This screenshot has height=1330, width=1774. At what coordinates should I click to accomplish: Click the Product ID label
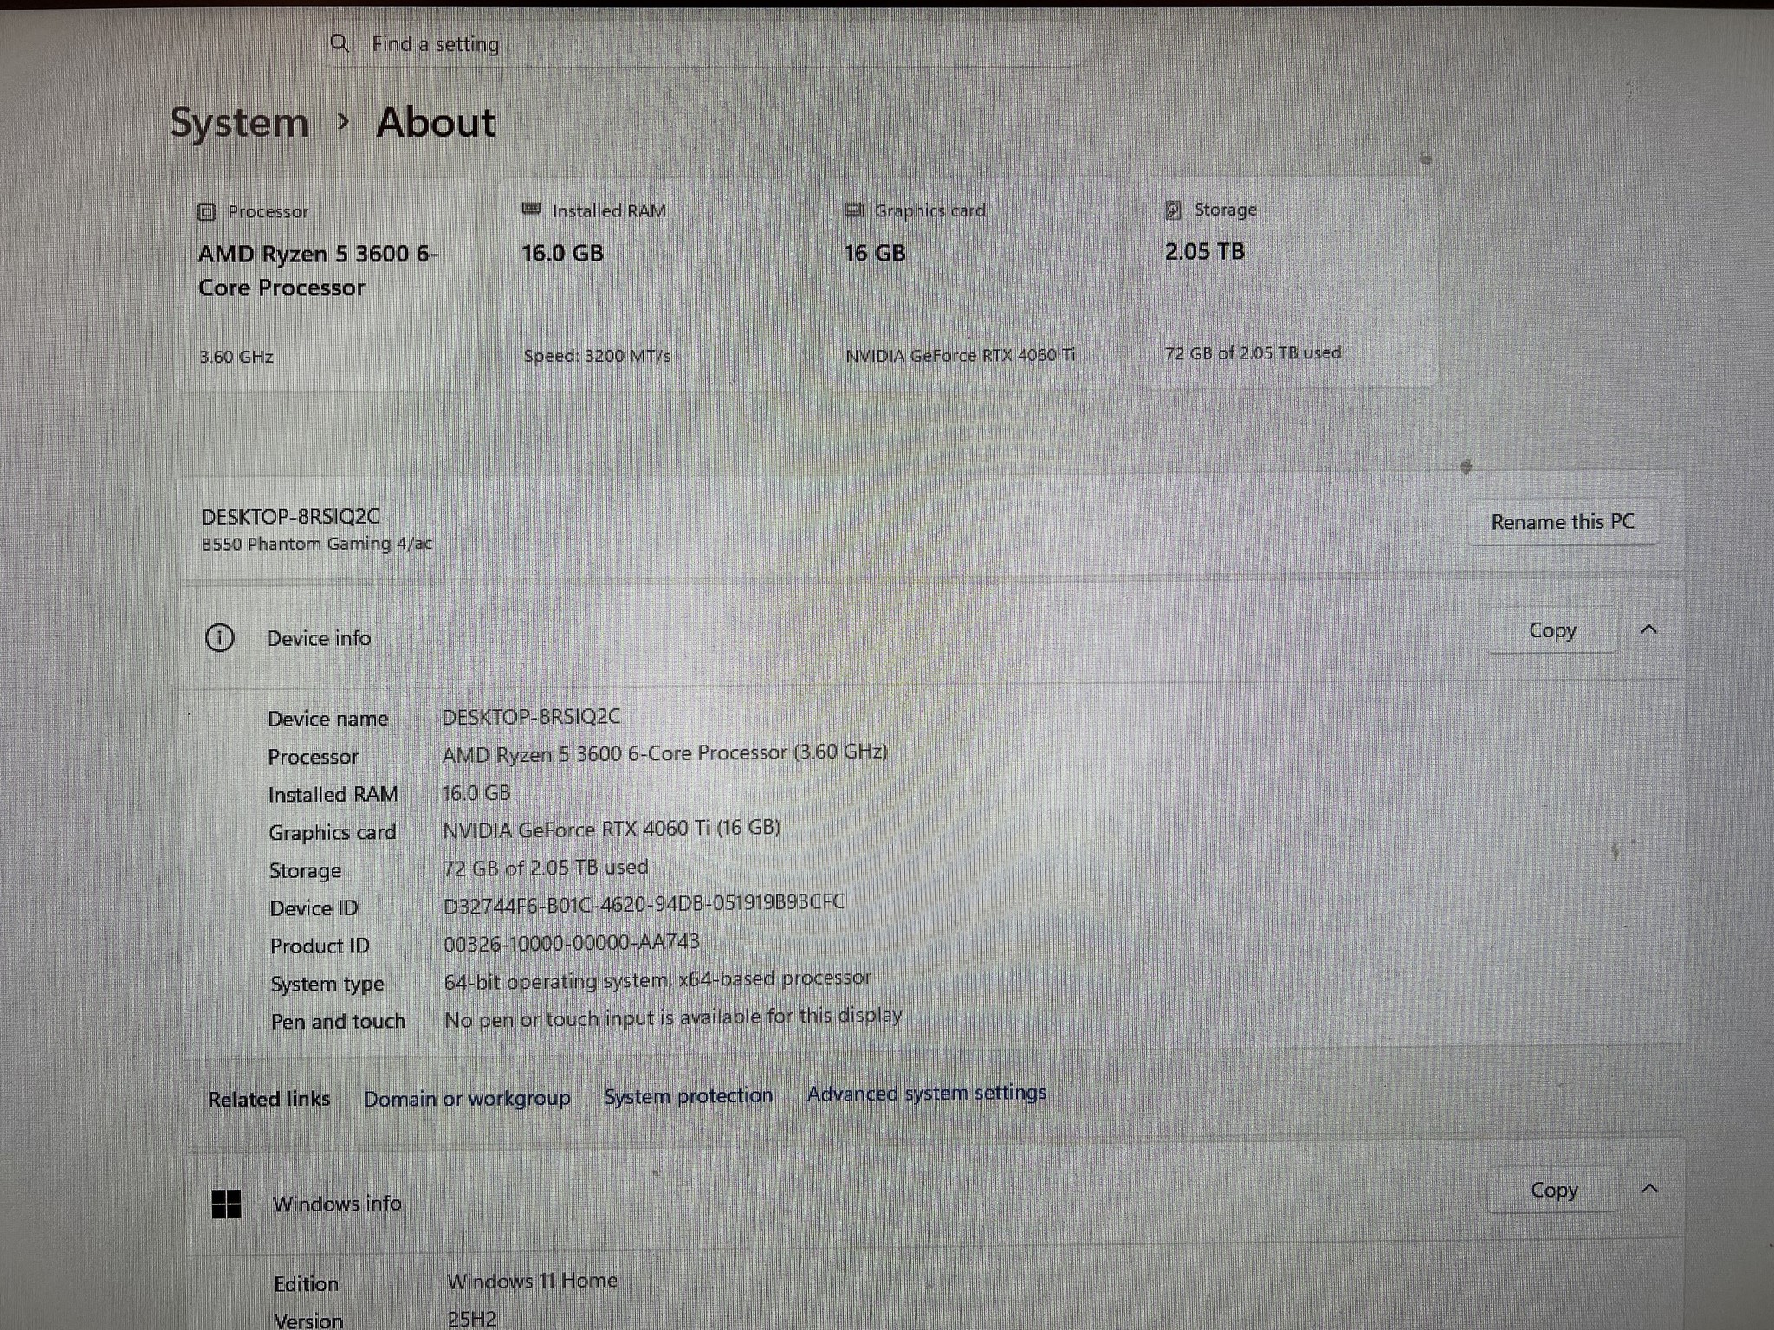(320, 946)
